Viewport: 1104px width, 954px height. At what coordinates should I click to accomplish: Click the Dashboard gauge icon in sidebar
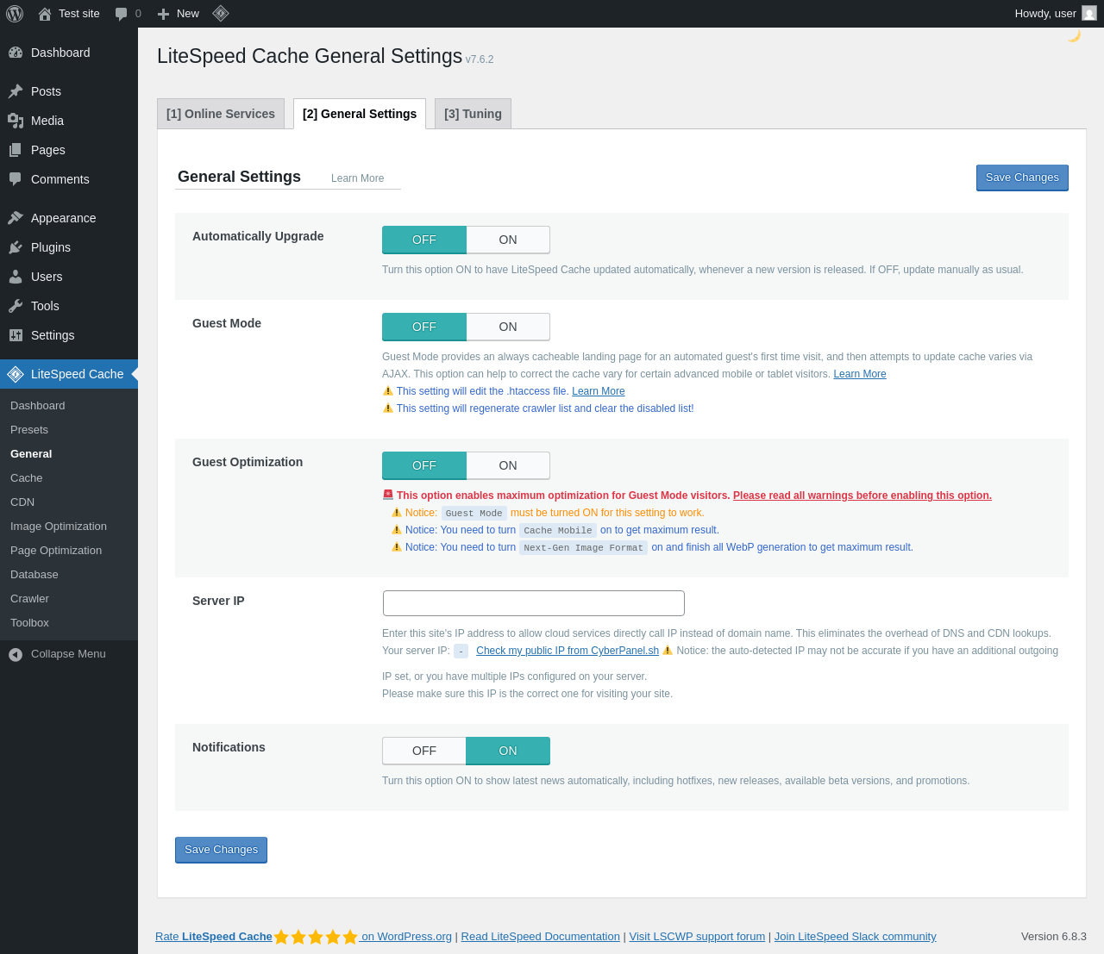pos(16,53)
